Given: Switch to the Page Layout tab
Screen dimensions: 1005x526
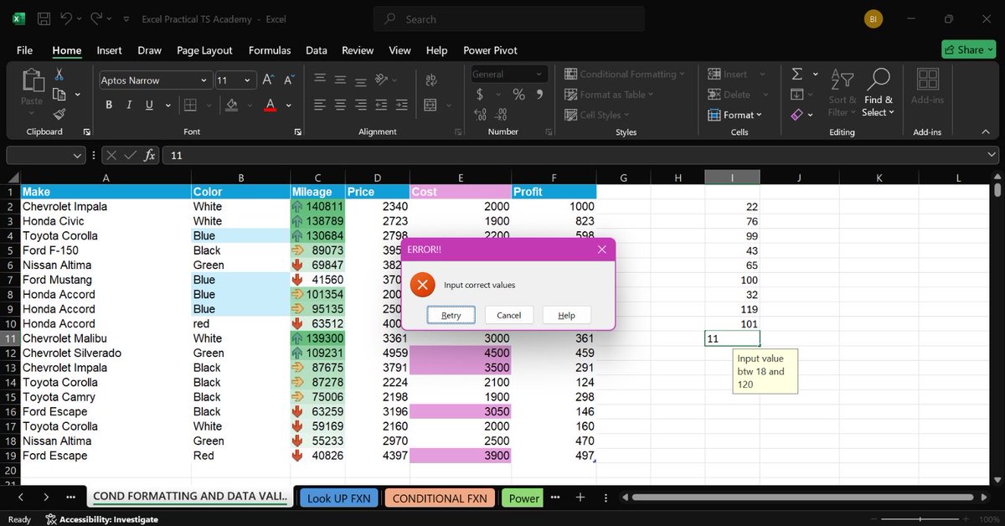Looking at the screenshot, I should click(x=204, y=50).
